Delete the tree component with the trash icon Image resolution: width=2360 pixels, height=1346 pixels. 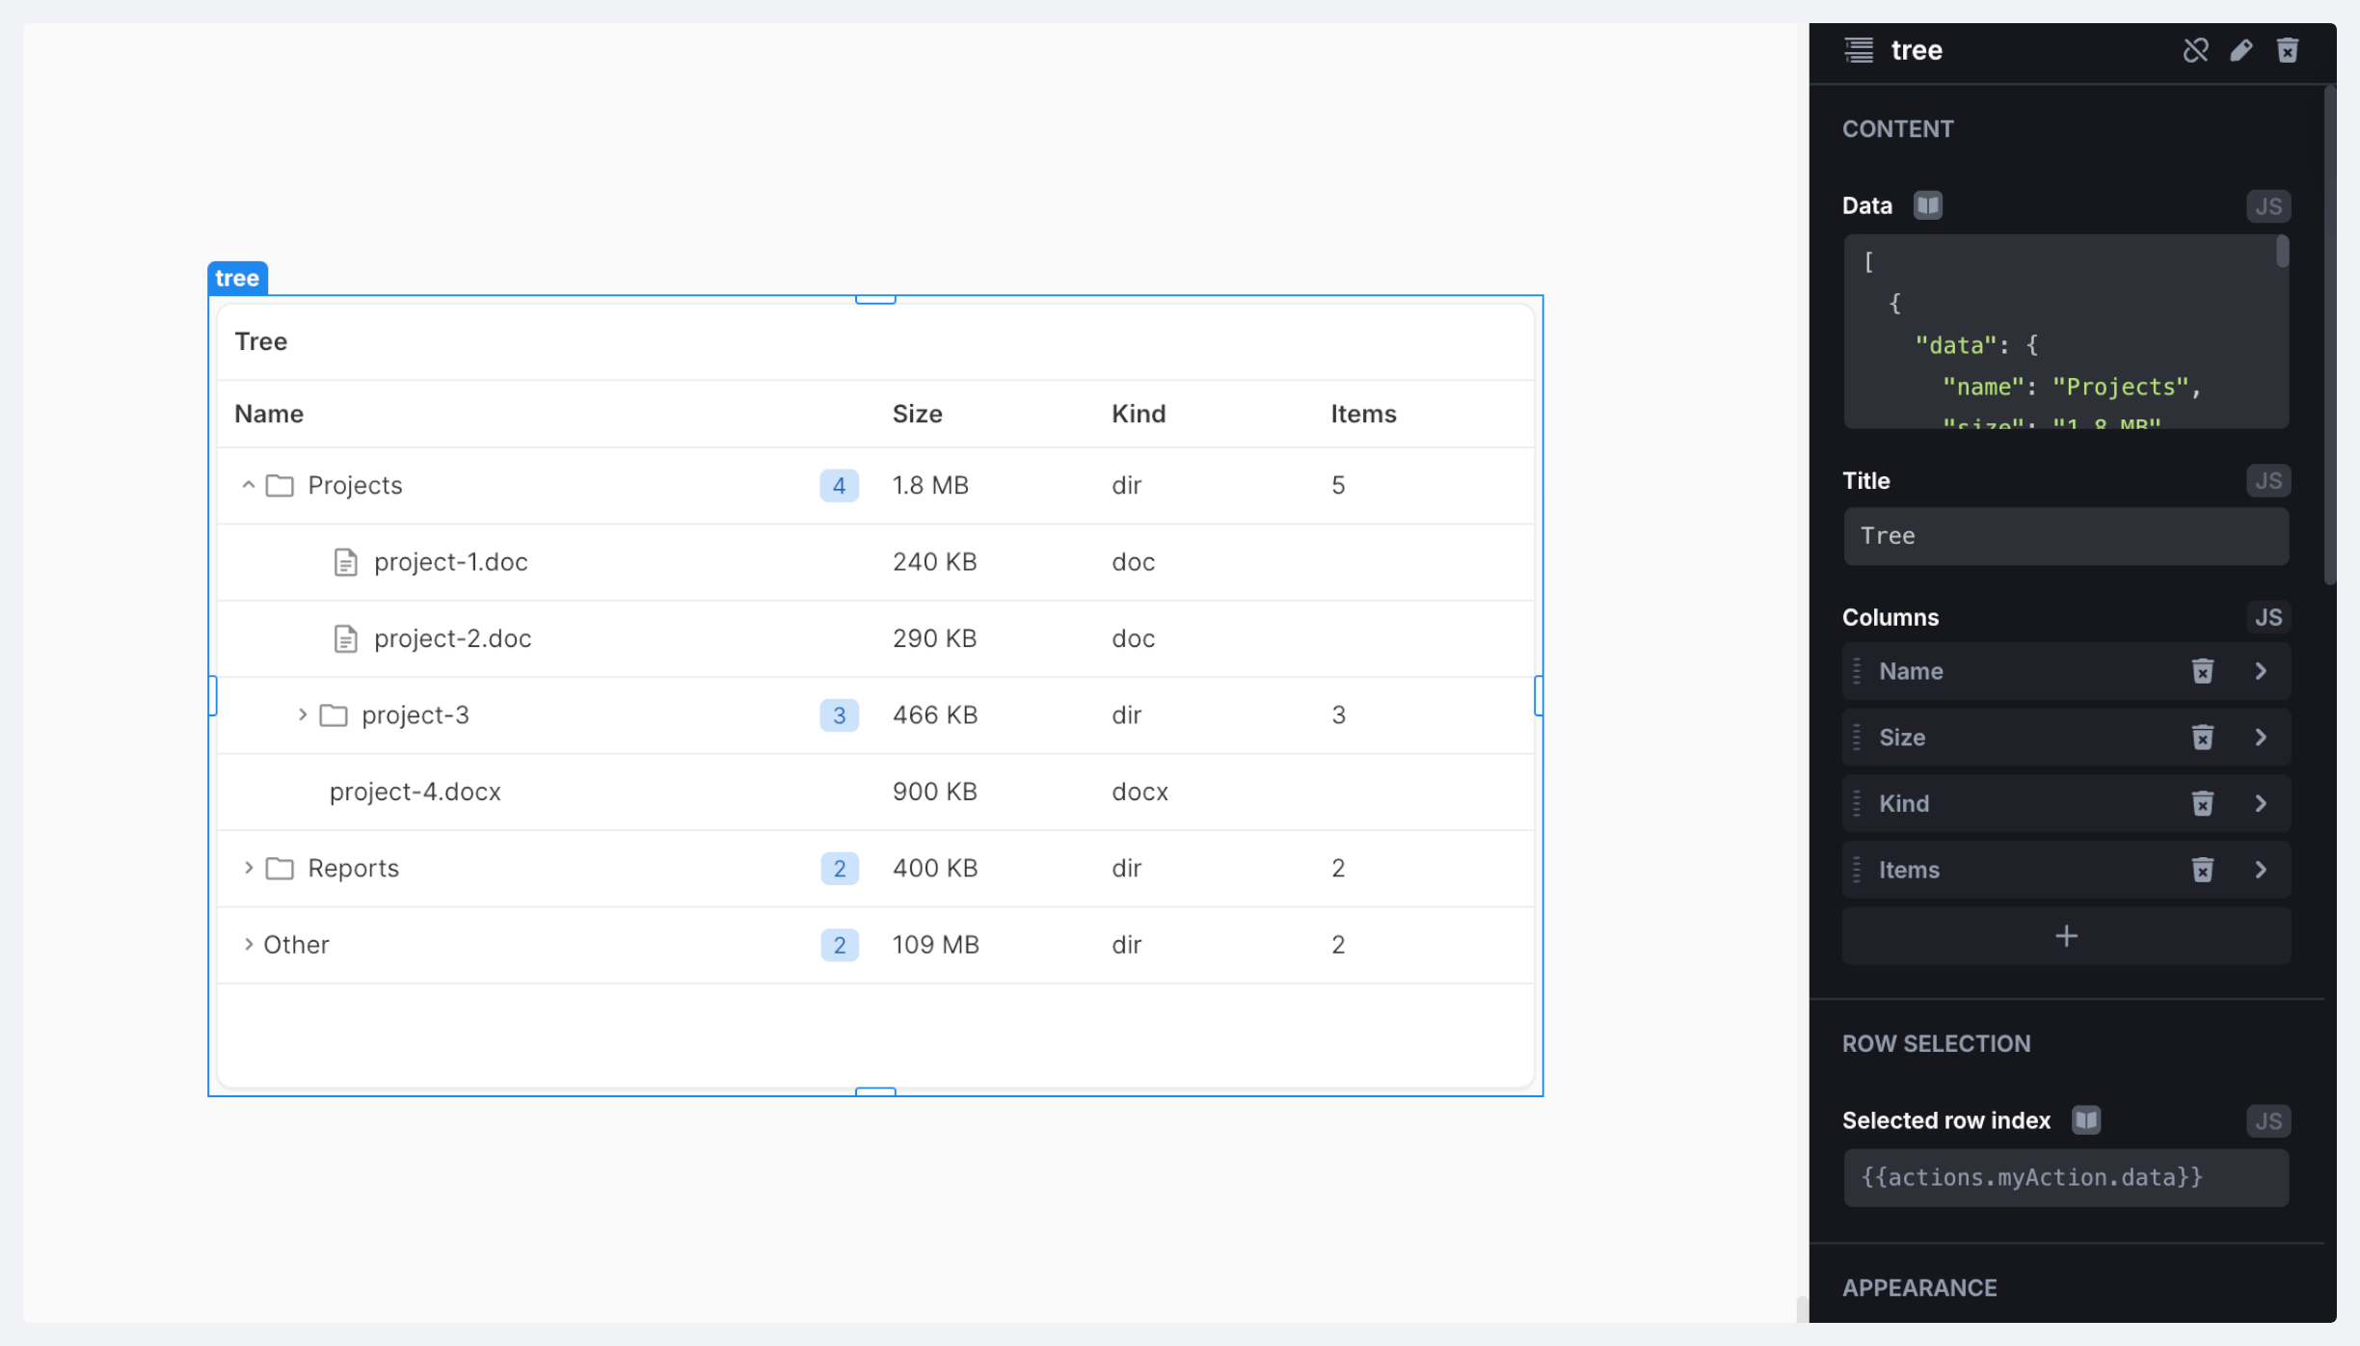pos(2288,50)
